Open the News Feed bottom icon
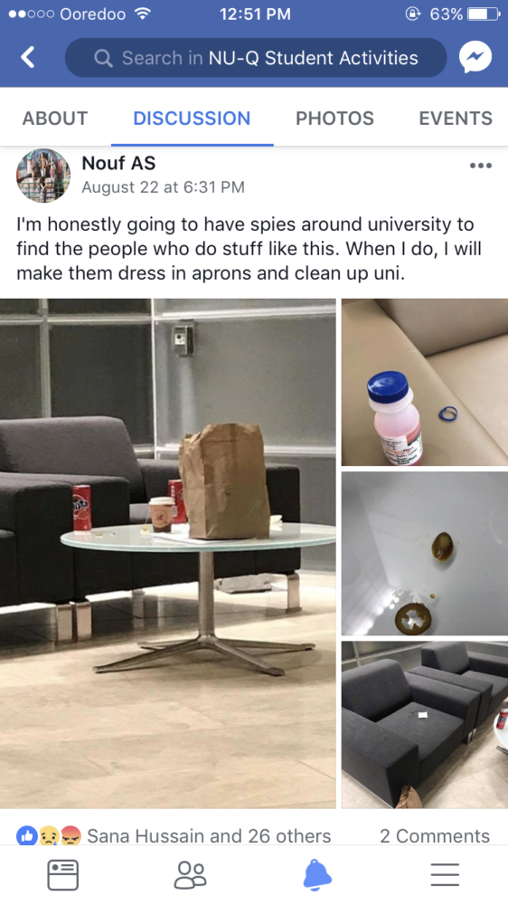Screen dimensions: 508x905 63,875
